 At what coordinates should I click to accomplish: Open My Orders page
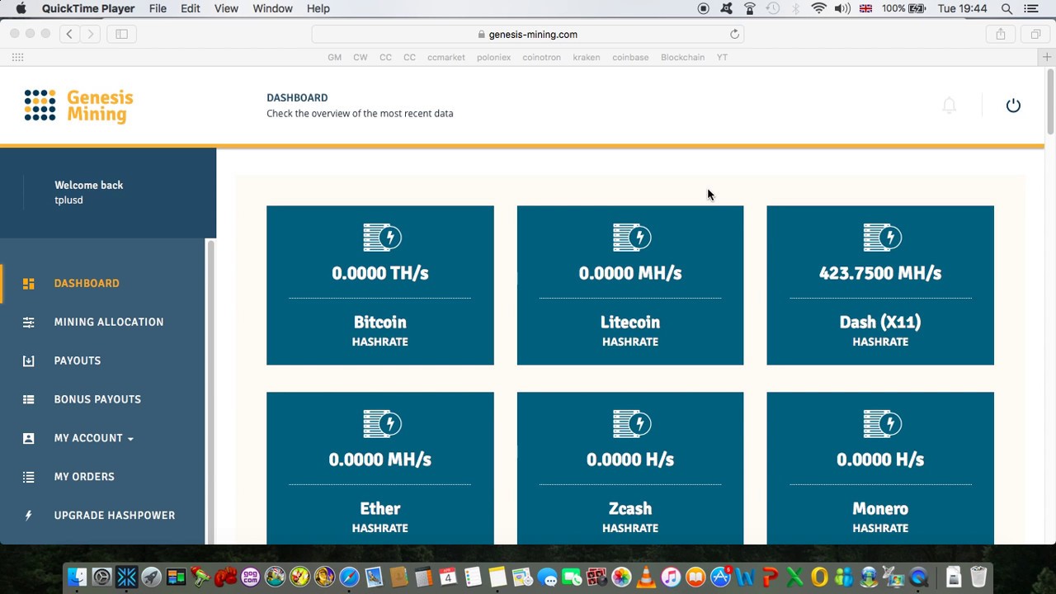[x=84, y=477]
